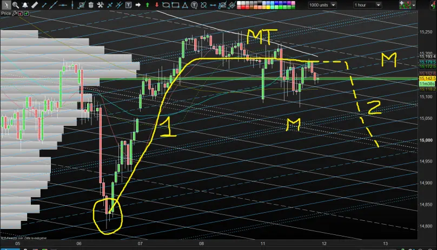Image resolution: width=437 pixels, height=250 pixels.
Task: Click the second freehand drawing icon beside palette
Action: (231, 5)
